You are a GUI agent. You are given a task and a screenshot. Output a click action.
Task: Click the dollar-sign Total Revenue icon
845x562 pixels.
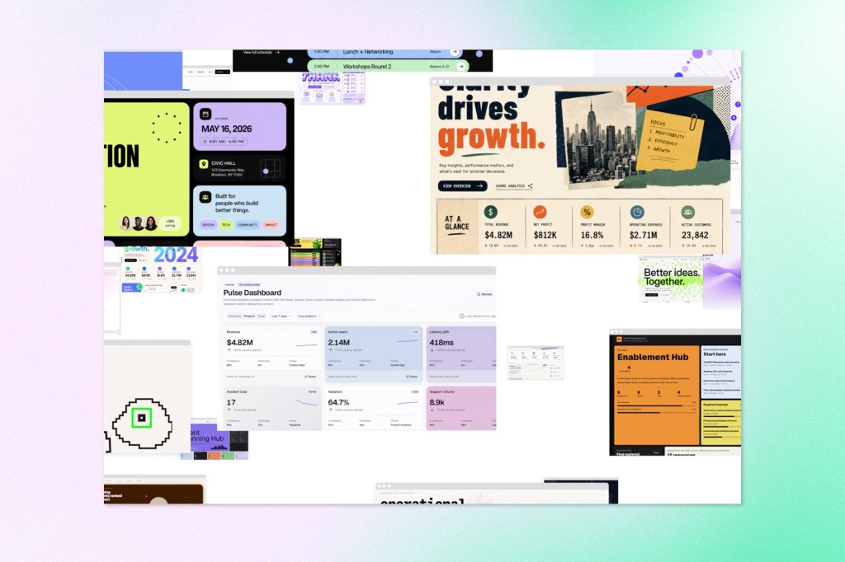490,212
